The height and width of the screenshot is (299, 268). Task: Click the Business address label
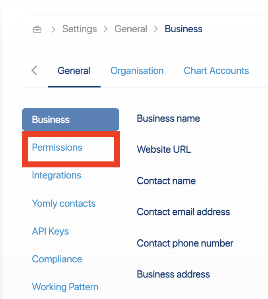click(x=173, y=274)
